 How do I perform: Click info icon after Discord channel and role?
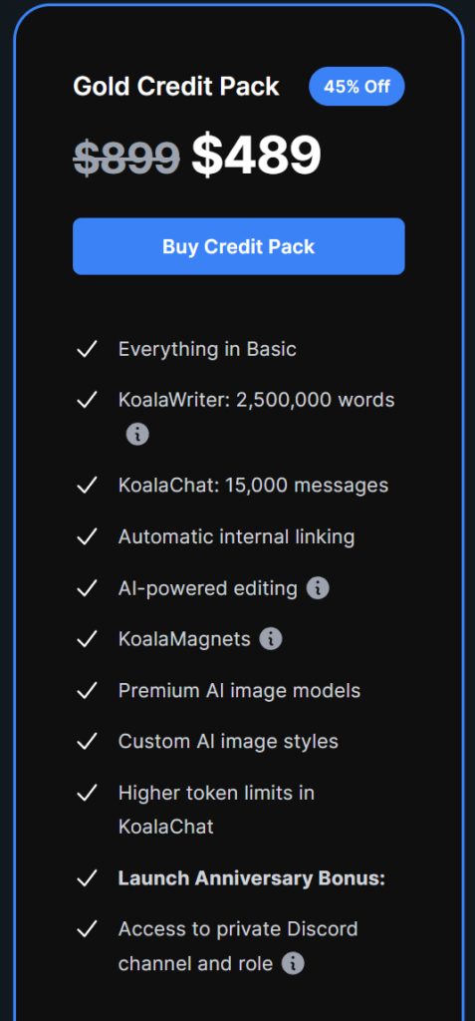[x=293, y=963]
